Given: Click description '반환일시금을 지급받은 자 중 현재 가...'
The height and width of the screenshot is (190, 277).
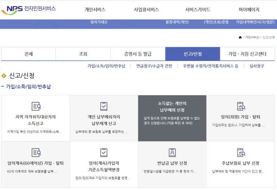Looking at the screenshot, I should [170, 171].
